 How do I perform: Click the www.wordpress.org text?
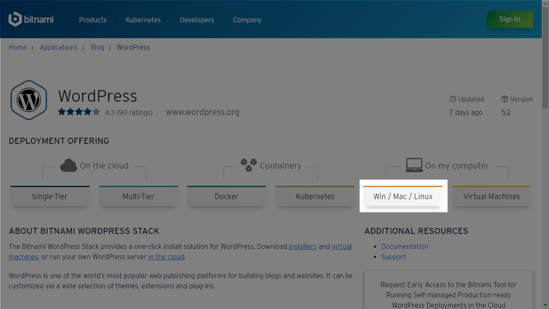point(202,112)
